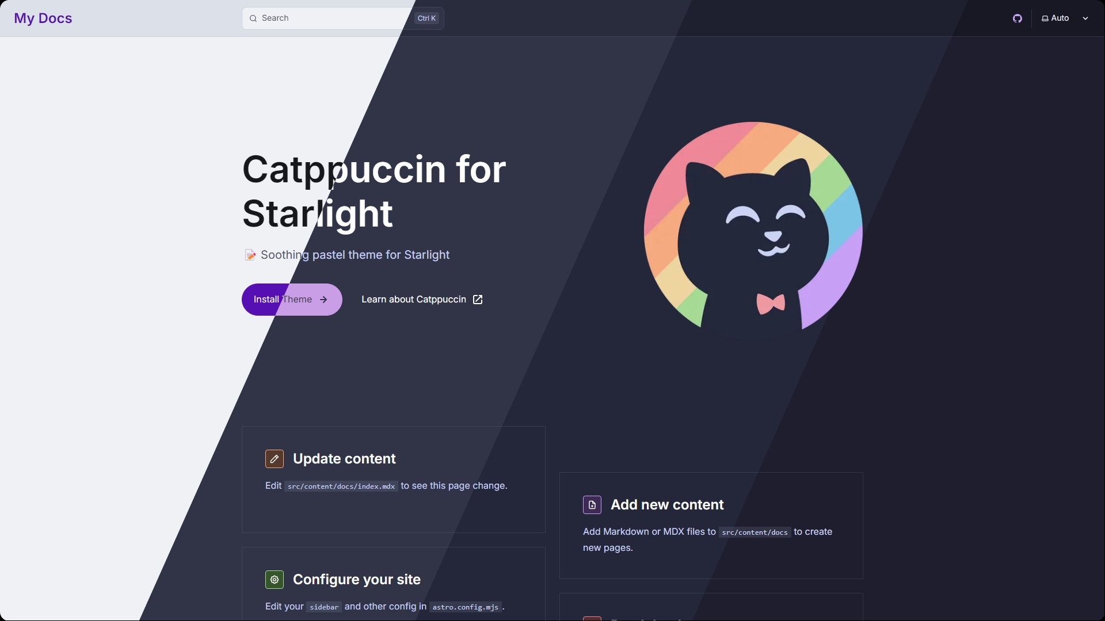The width and height of the screenshot is (1105, 621).
Task: Select the Update content card heading
Action: point(344,459)
